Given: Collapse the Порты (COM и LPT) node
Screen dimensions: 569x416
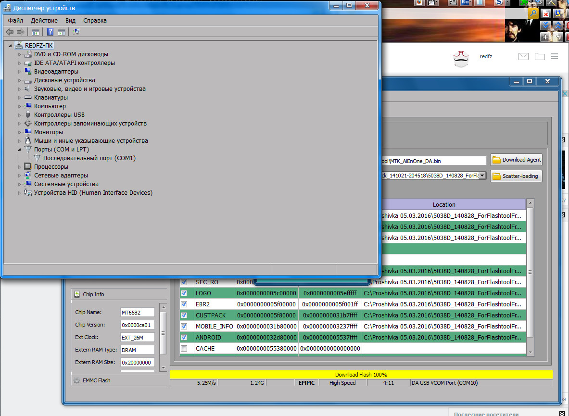Looking at the screenshot, I should 20,150.
